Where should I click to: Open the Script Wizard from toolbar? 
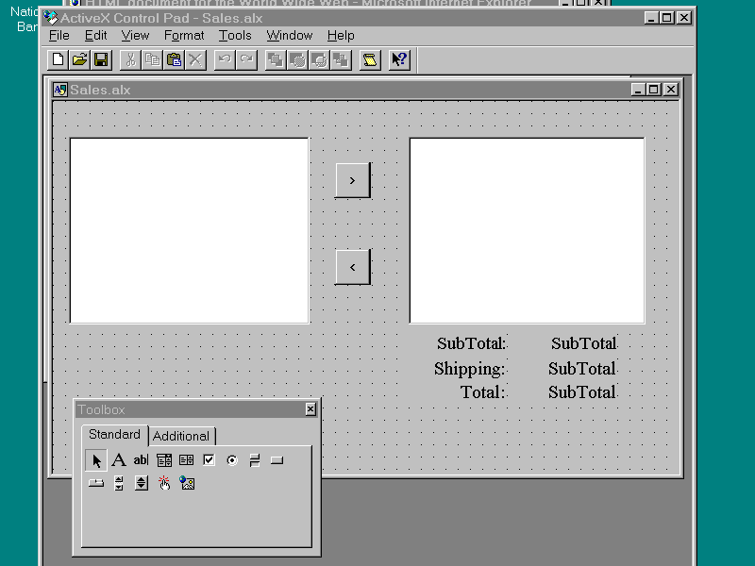click(x=370, y=60)
